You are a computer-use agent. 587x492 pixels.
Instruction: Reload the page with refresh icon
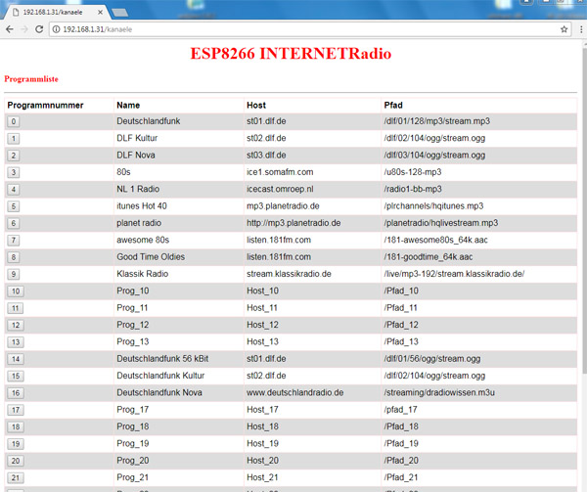point(41,30)
